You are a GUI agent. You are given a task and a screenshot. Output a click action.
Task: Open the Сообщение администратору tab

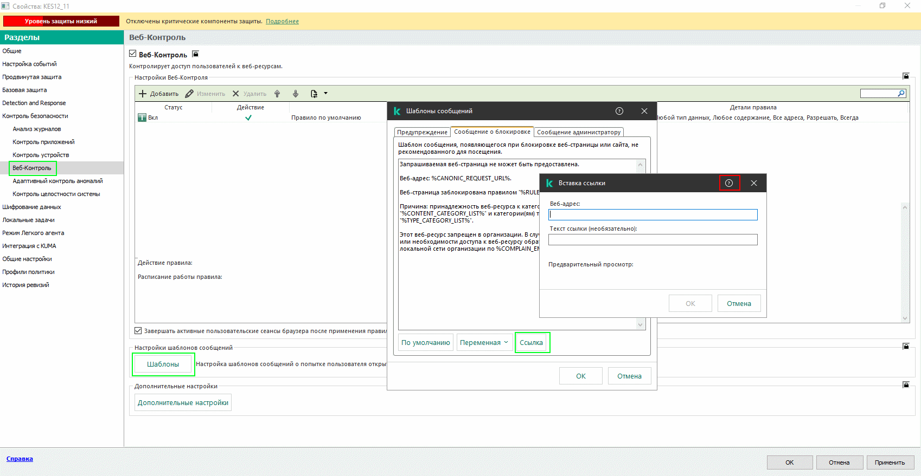578,132
